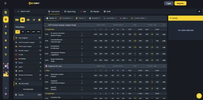
Task: Select the Ice Hockey sport tab
Action: coord(110,18)
